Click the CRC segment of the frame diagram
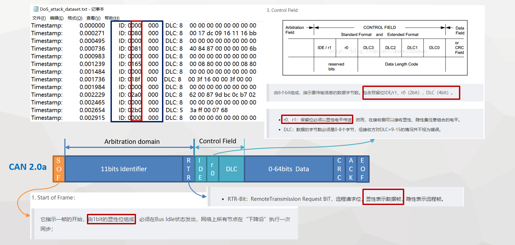Screen dimensions: 515x245 [x=339, y=169]
